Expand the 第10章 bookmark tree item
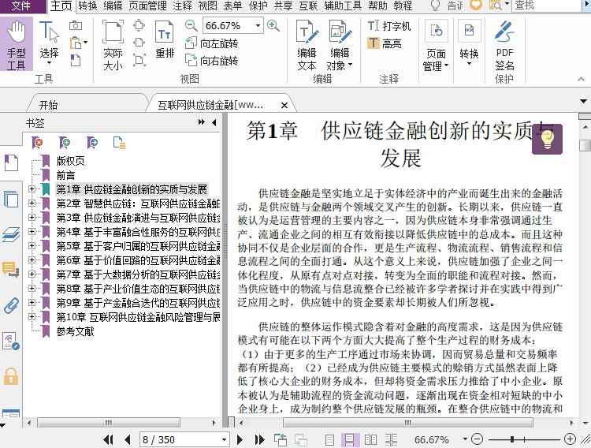 32,317
